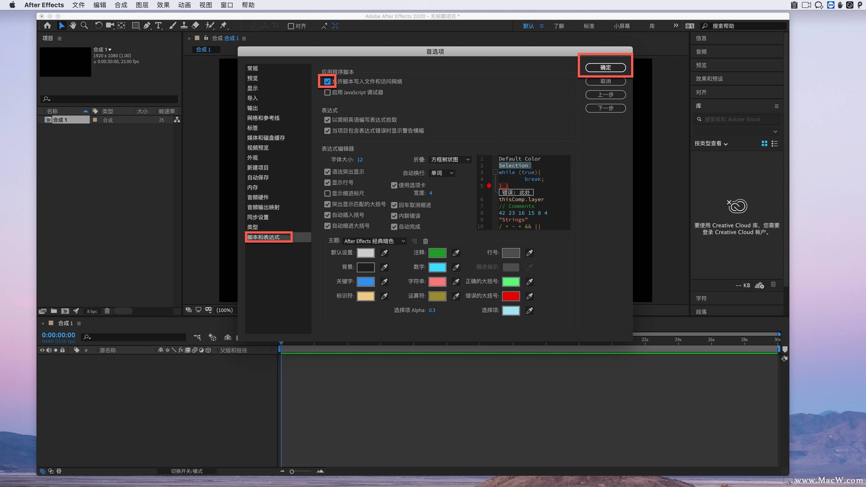The width and height of the screenshot is (866, 487).
Task: Open the 主题 After Effects 经典暗色 dropdown
Action: [x=374, y=241]
